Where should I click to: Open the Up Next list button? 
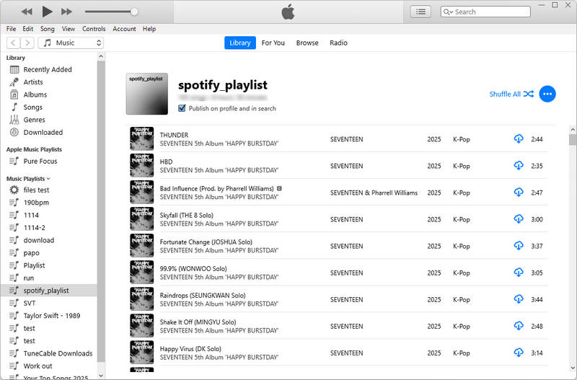420,12
